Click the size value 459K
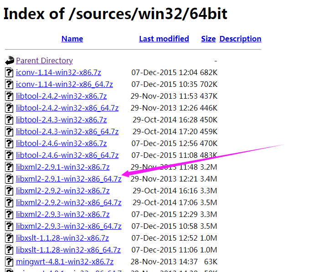This screenshot has width=333, height=272. tap(209, 132)
